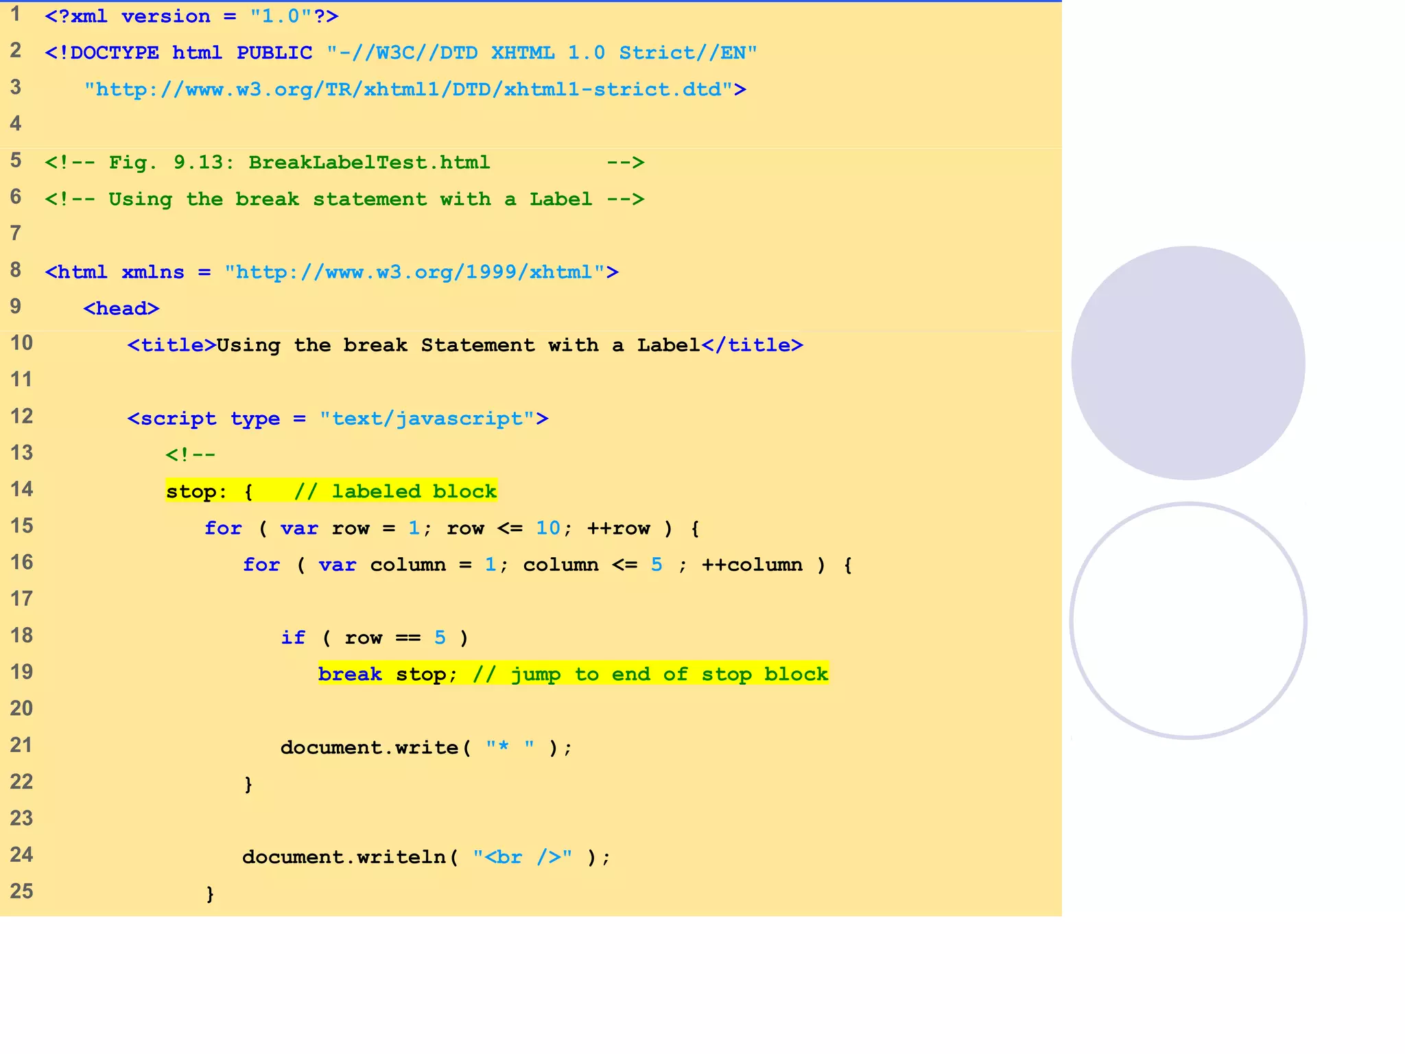1405x1054 pixels.
Task: Click the 'Fig. 9.13: BreakLabelTest.html' comment
Action: [x=344, y=163]
